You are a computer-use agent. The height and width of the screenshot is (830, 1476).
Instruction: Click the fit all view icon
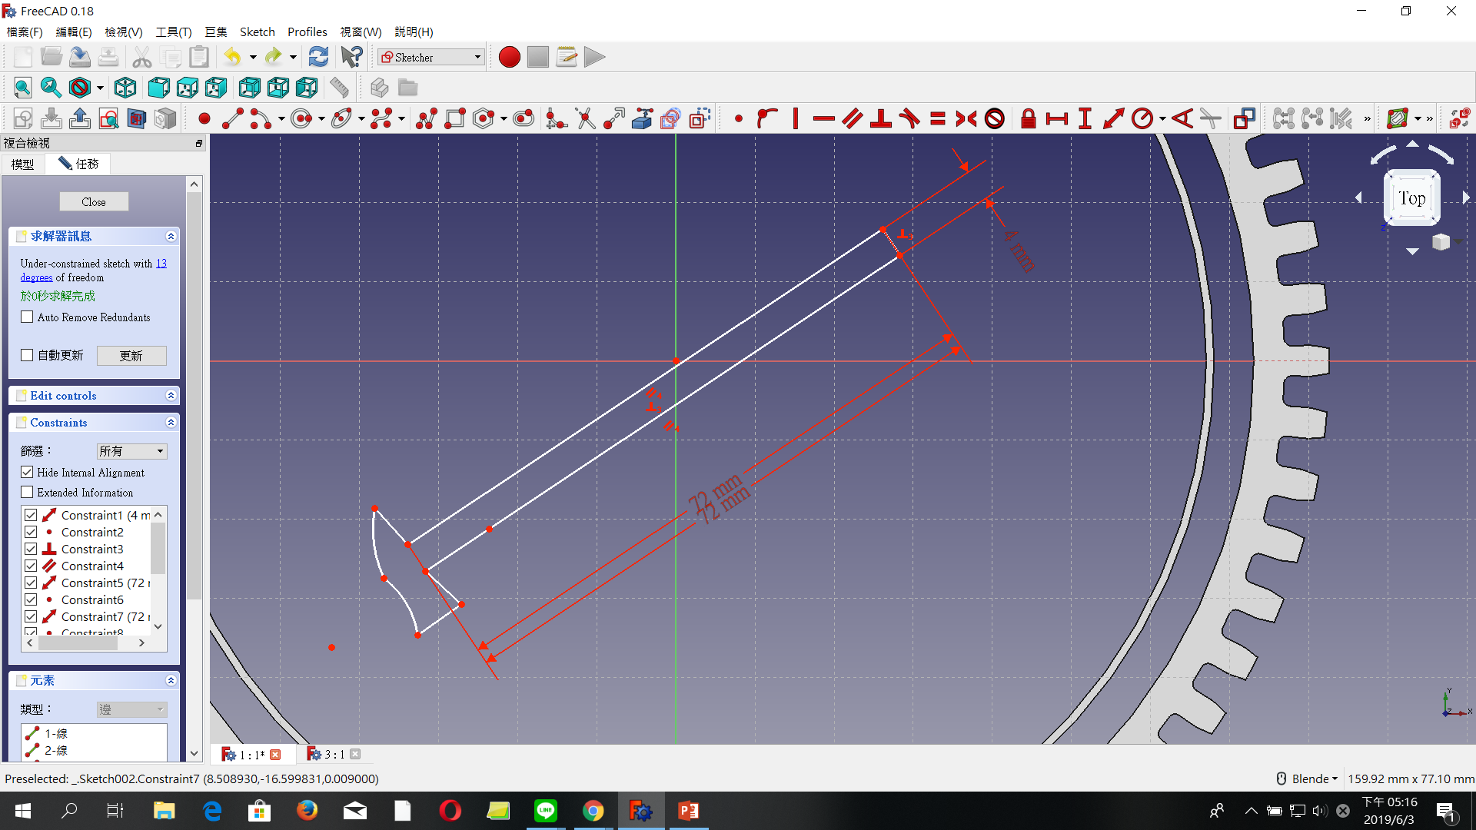(x=22, y=88)
